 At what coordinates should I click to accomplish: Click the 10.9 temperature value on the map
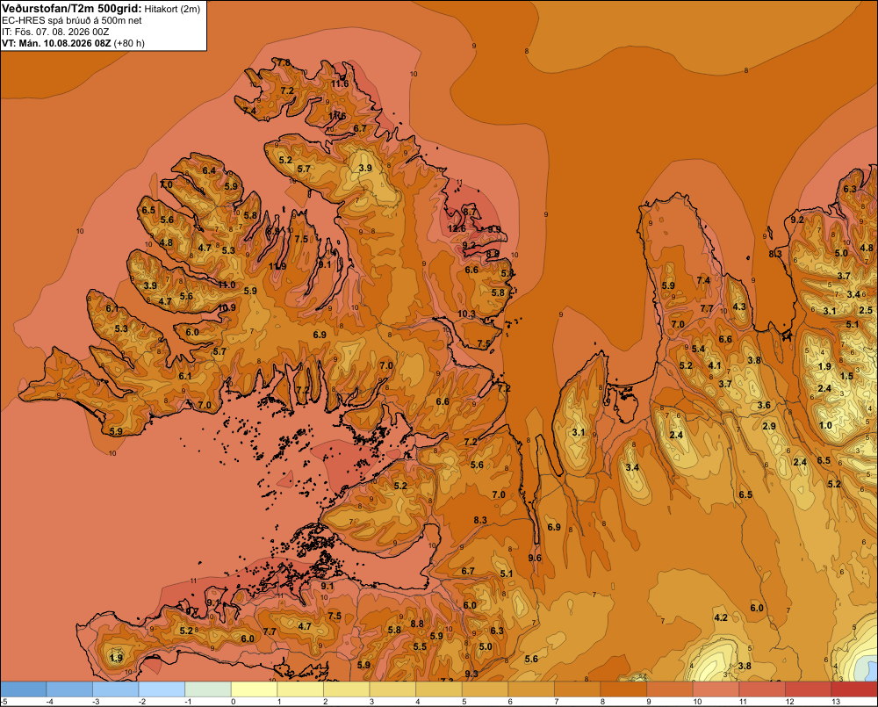coord(227,307)
